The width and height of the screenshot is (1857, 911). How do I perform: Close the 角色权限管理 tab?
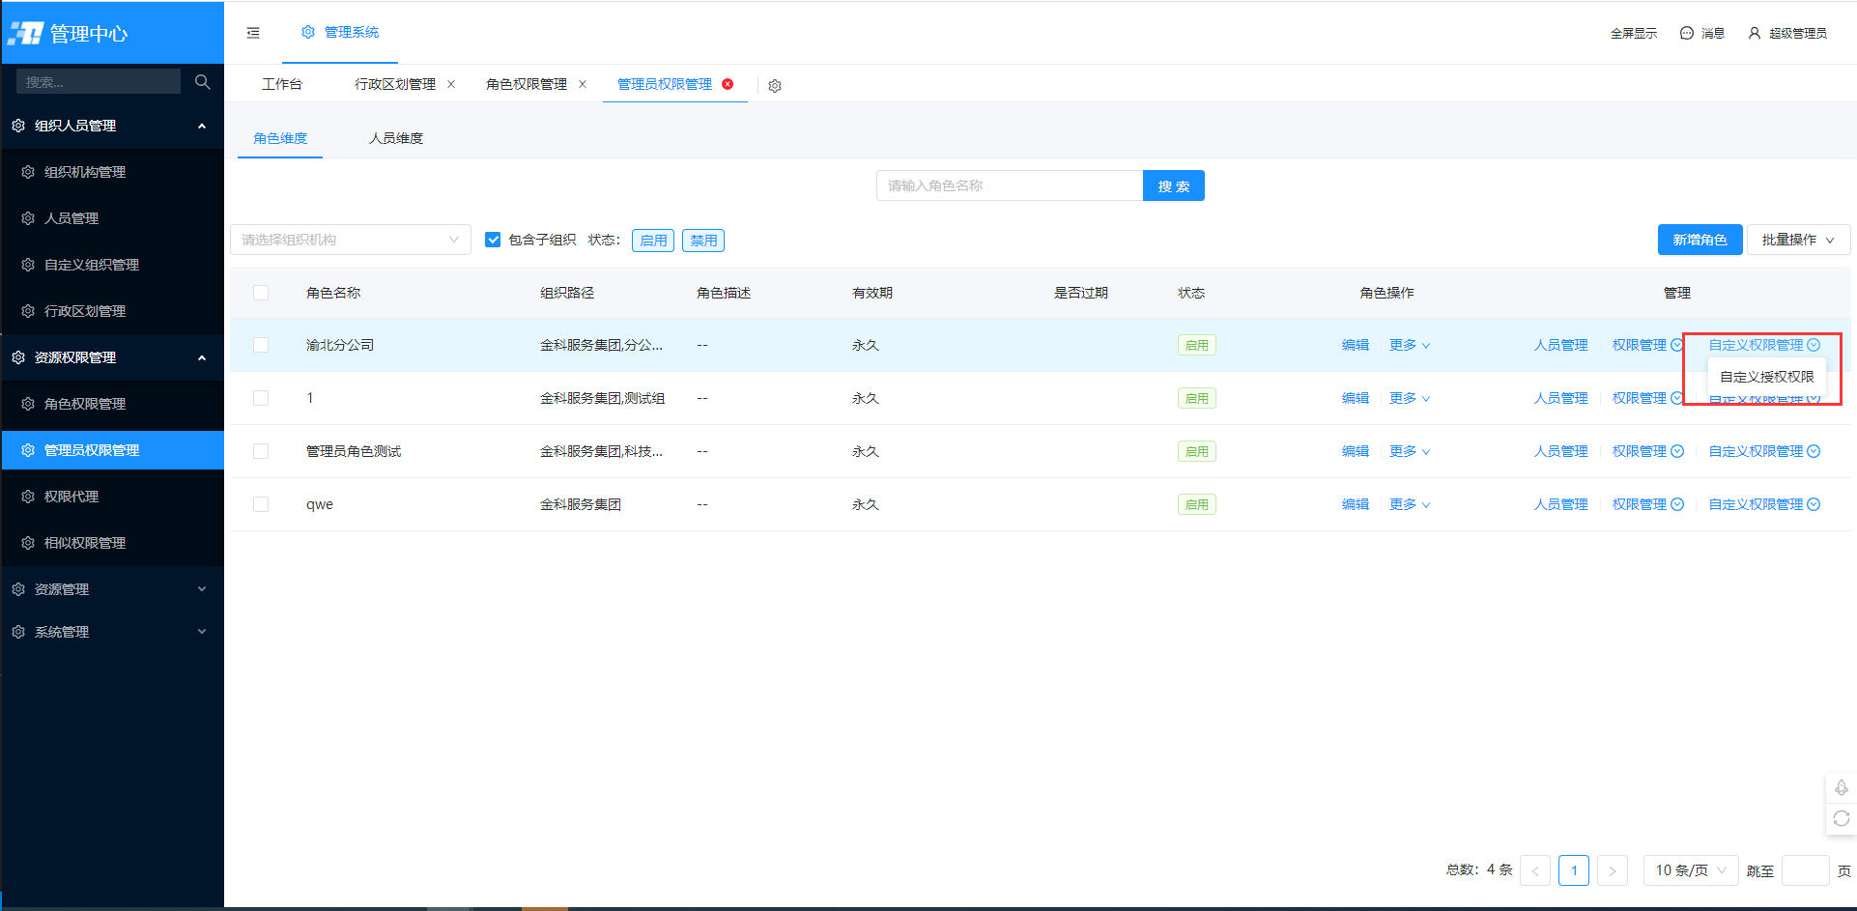click(583, 84)
